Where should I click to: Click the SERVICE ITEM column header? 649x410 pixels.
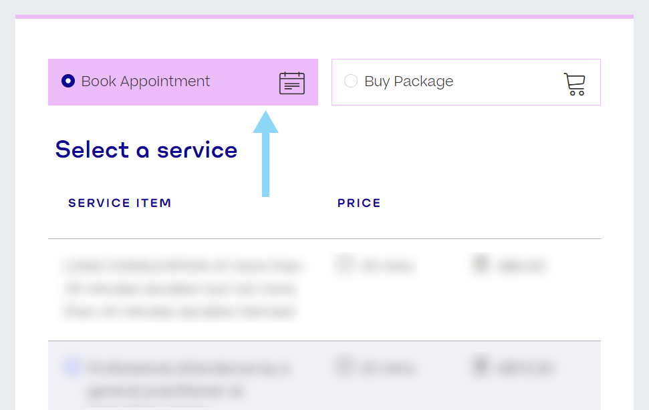120,203
